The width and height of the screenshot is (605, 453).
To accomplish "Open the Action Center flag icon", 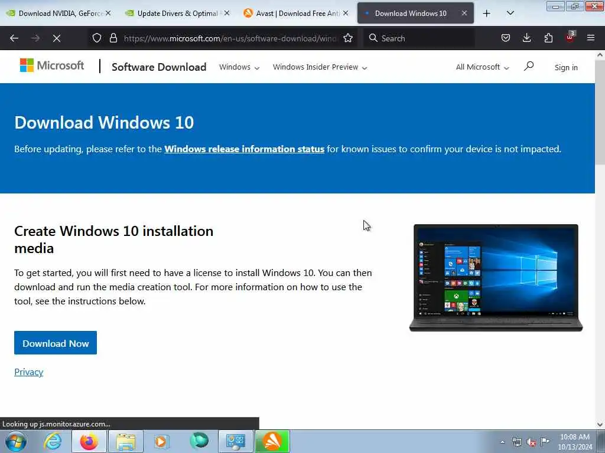I will tap(545, 441).
